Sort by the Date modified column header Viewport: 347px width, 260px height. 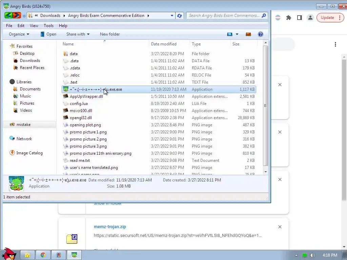click(x=169, y=44)
